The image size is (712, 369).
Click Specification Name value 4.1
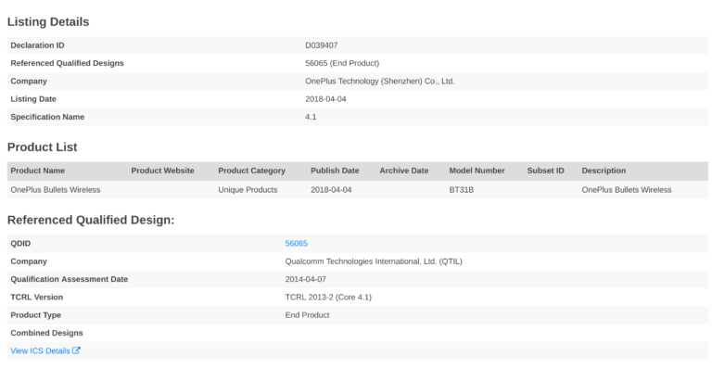(311, 117)
